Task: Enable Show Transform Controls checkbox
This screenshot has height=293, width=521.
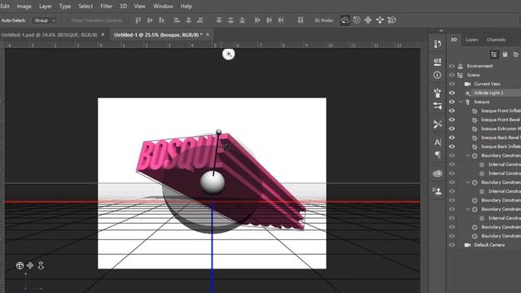Action: tap(67, 20)
